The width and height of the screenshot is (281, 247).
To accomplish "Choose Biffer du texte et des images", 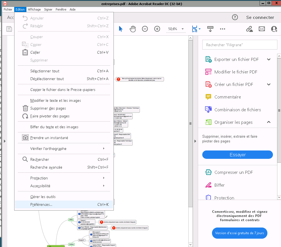I will coord(64,127).
